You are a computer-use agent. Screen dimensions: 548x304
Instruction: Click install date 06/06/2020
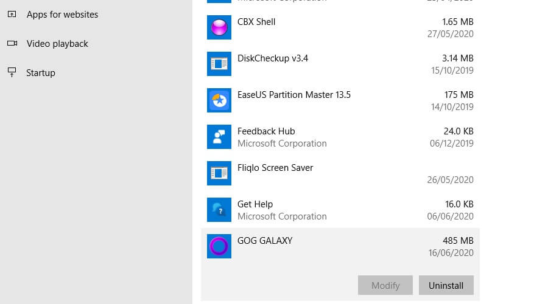pos(450,216)
